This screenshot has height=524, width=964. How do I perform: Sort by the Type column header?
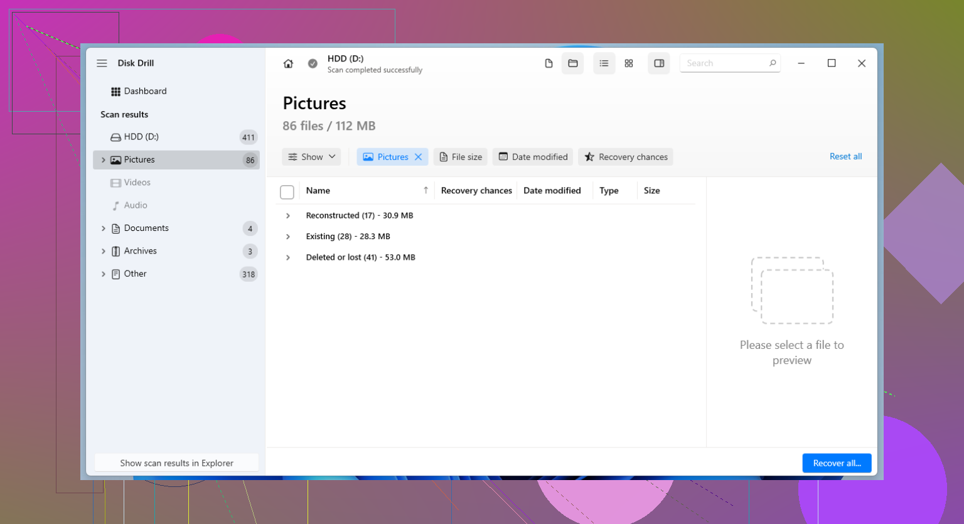(609, 191)
